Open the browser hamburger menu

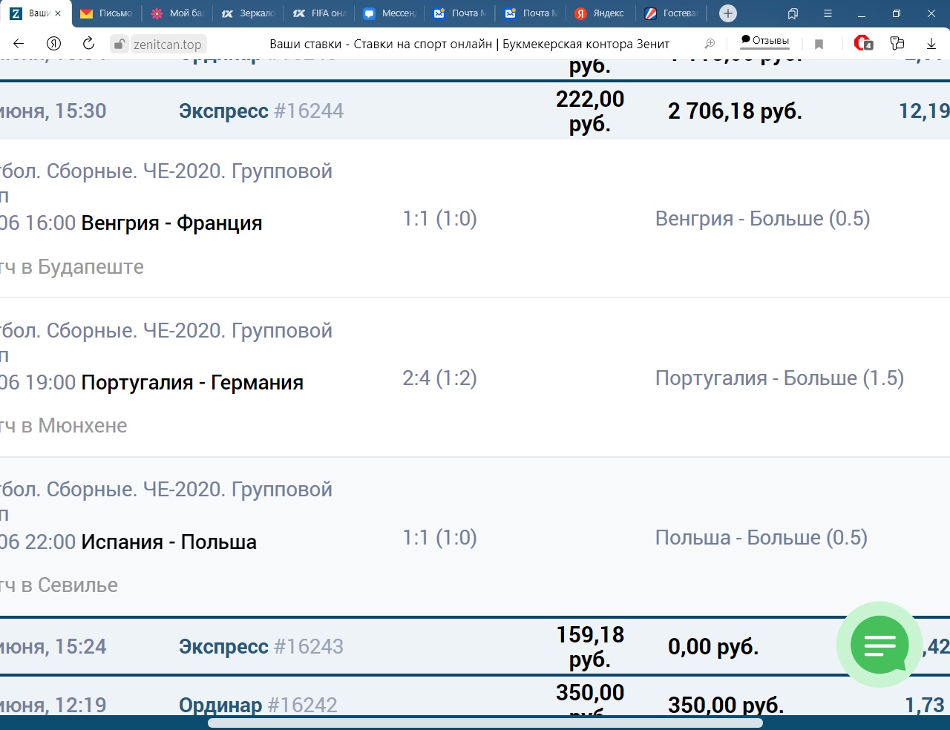[828, 13]
